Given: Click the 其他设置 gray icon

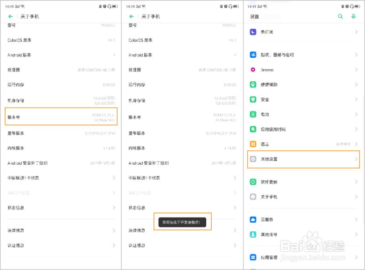Looking at the screenshot, I should click(x=253, y=159).
